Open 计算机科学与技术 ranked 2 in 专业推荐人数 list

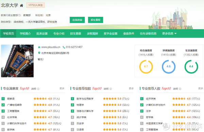coord(156,105)
